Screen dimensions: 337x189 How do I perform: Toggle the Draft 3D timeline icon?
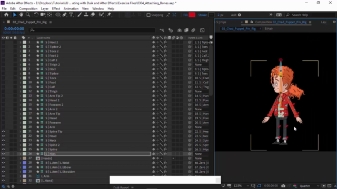click(171, 30)
